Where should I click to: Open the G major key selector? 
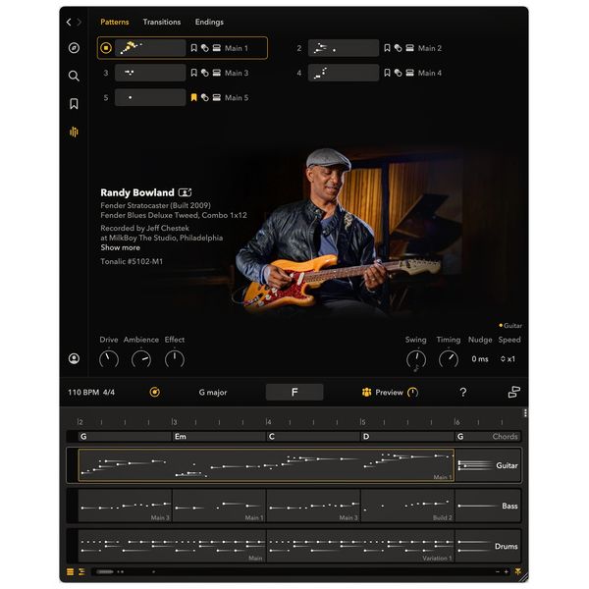click(212, 393)
